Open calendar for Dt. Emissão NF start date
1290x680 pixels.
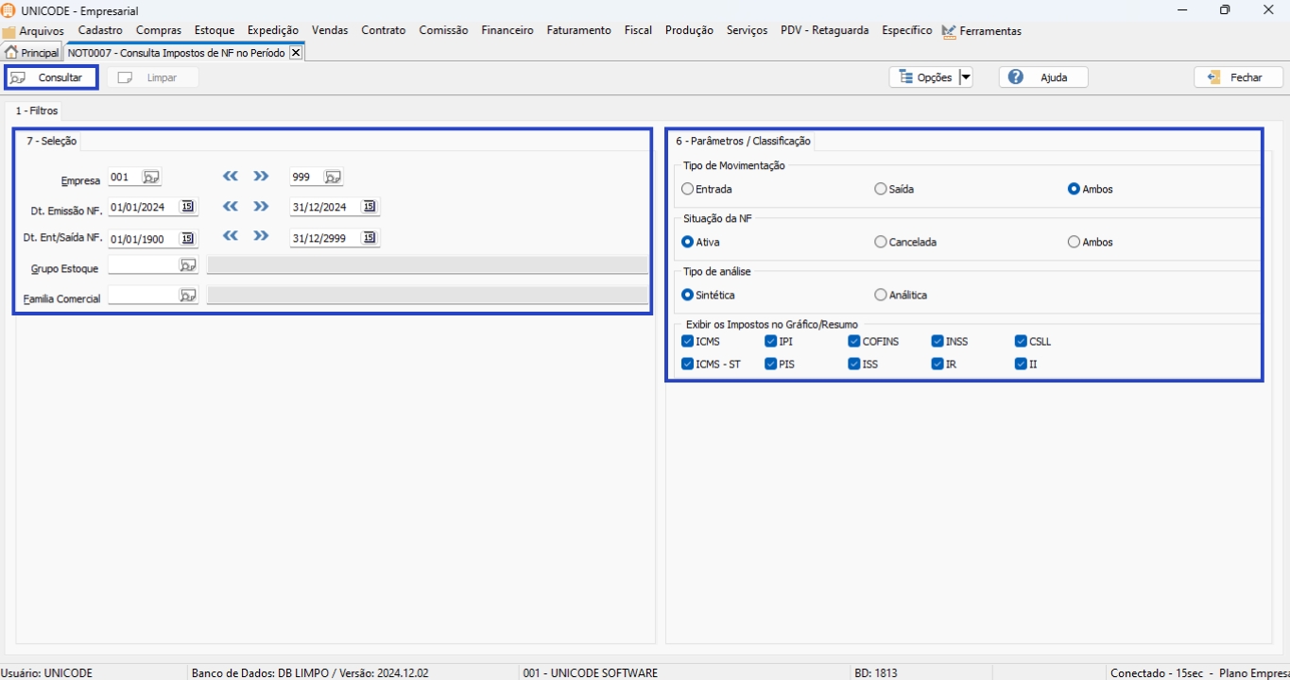pyautogui.click(x=188, y=207)
